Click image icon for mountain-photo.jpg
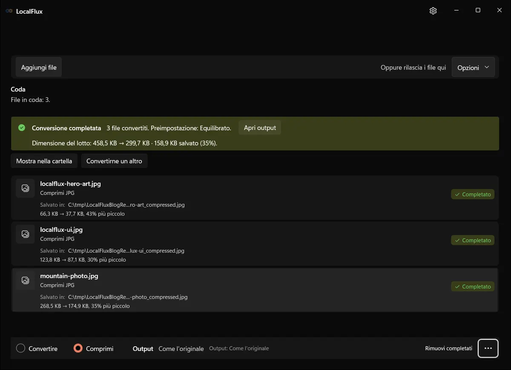Screen dimensions: 511x370 (25, 280)
